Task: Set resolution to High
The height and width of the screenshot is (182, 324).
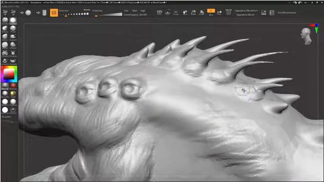Action: pos(143,11)
